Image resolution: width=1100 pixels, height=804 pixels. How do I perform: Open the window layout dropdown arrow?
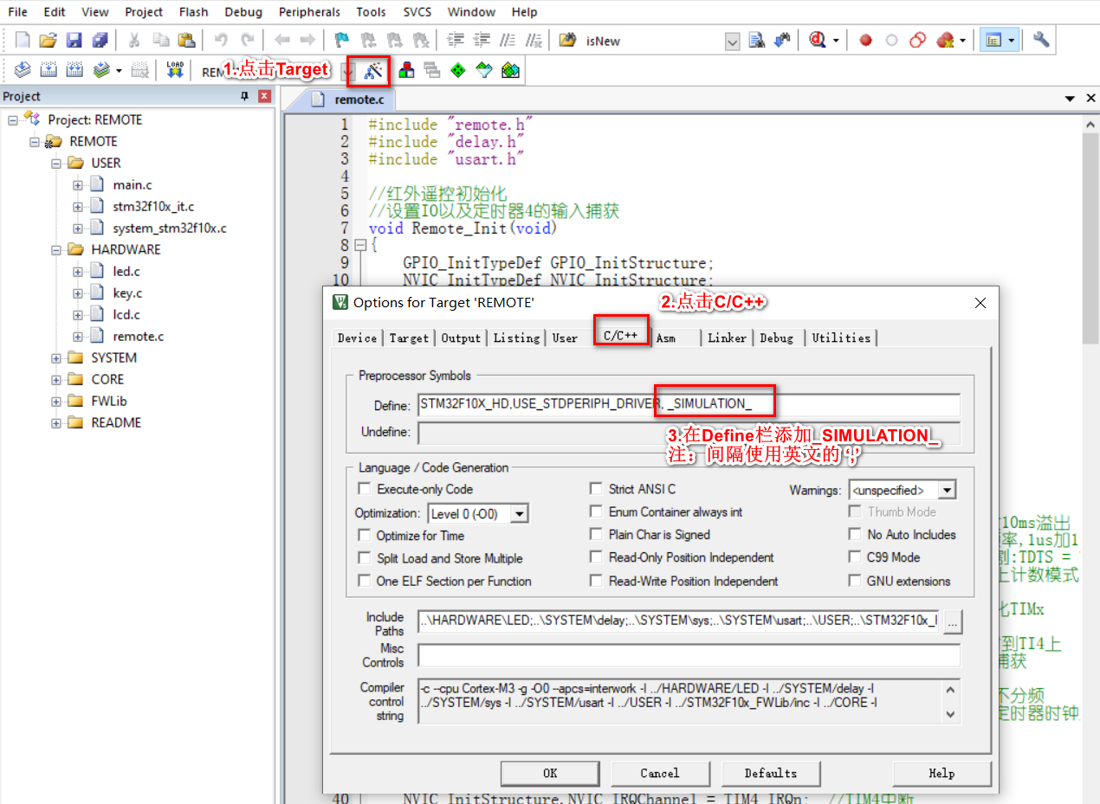[x=1011, y=41]
